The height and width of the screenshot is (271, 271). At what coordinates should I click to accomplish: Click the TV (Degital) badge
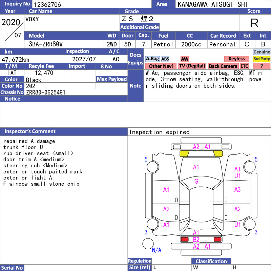click(192, 66)
